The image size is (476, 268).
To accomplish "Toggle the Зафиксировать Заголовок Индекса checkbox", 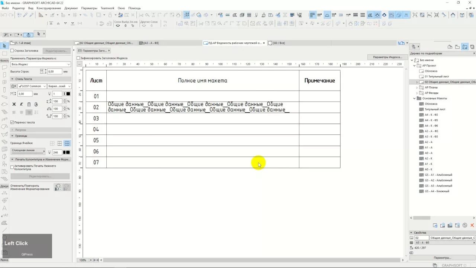I will (x=78, y=58).
